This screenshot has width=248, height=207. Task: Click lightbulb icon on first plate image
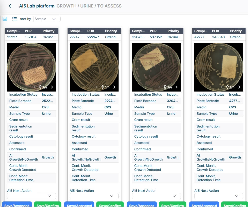(40, 87)
